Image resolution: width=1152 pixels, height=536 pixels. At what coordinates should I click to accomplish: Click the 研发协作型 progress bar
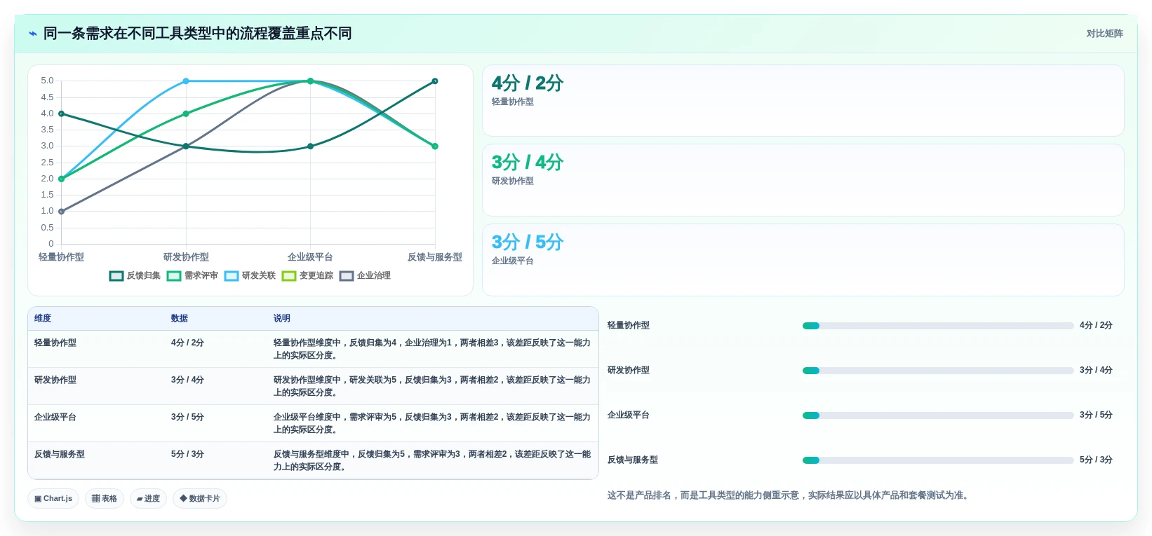(938, 371)
